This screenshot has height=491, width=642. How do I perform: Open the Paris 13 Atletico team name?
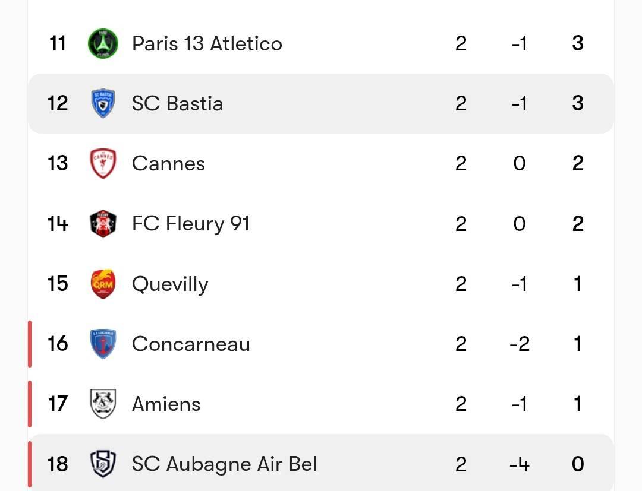[x=207, y=43]
